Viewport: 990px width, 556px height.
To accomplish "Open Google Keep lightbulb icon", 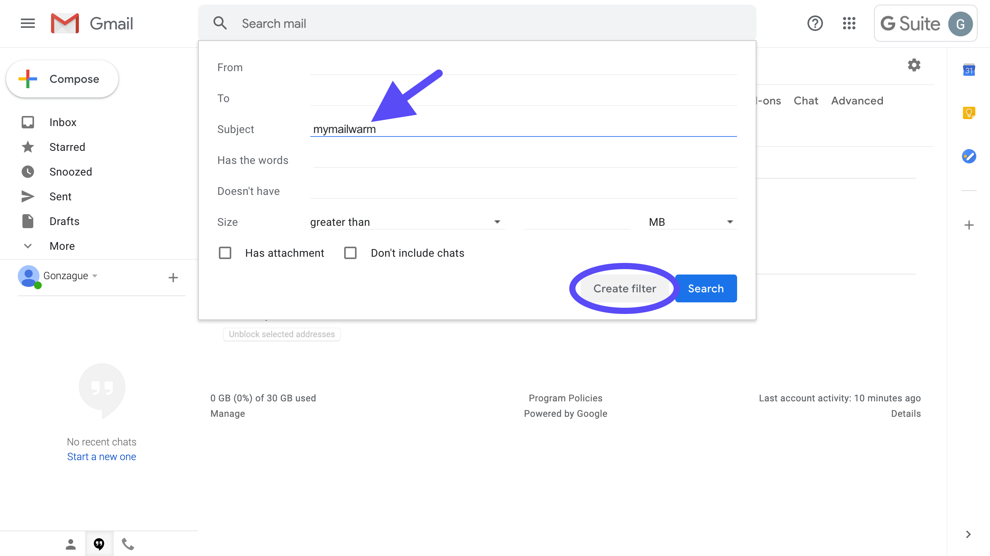I will coord(969,113).
